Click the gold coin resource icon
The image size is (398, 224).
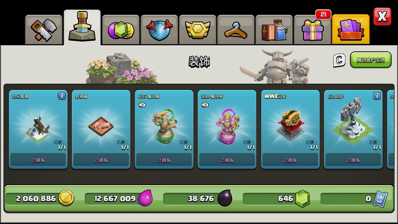pyautogui.click(x=67, y=198)
